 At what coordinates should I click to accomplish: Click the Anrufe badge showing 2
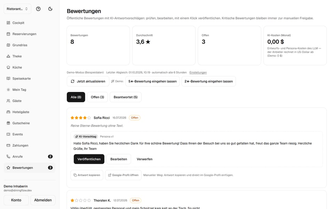tap(50, 156)
